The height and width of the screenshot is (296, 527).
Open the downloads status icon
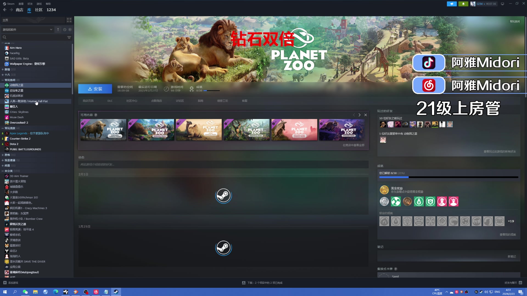click(243, 283)
